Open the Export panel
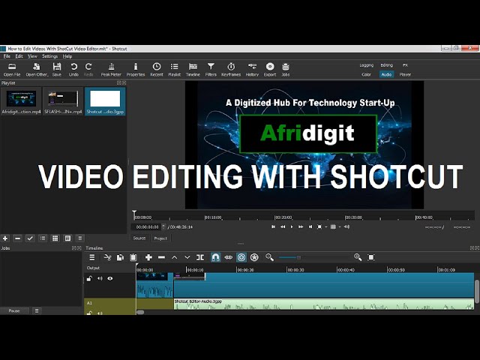 pyautogui.click(x=270, y=70)
